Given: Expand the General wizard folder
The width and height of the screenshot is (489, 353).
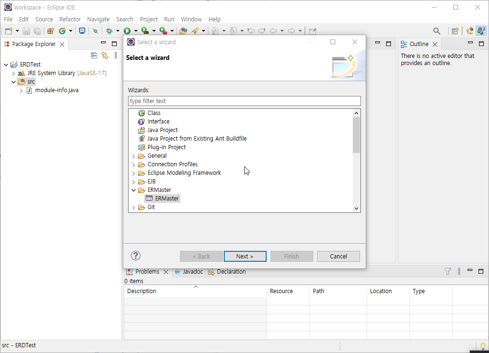Looking at the screenshot, I should pos(133,156).
